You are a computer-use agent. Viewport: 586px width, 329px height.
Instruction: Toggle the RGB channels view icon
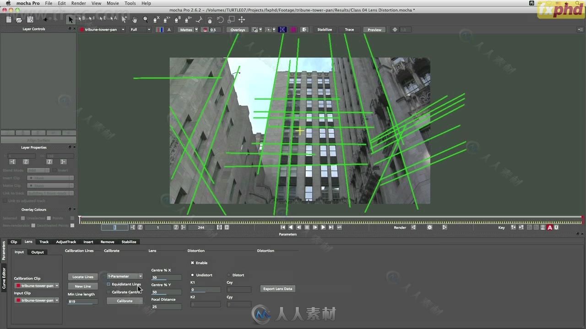click(160, 30)
